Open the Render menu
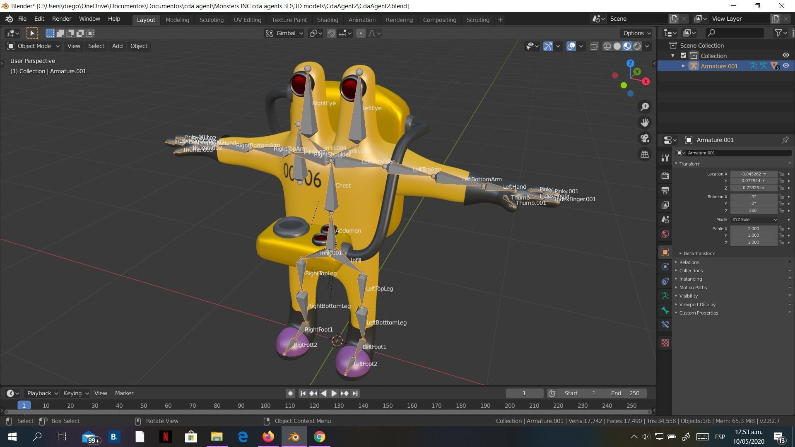 (61, 19)
